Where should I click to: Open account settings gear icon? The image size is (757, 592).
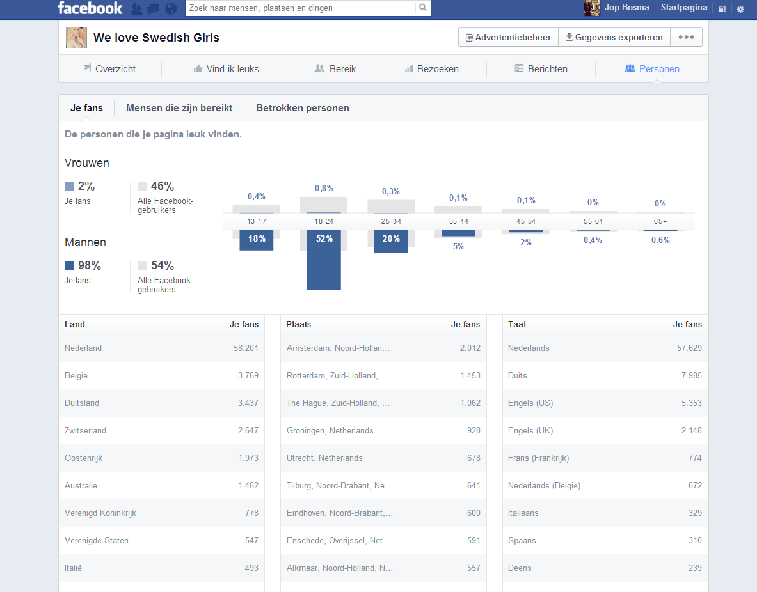point(740,9)
